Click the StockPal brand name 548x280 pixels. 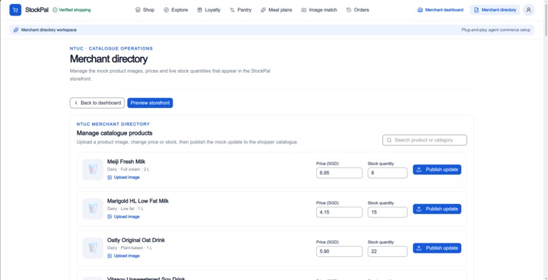[x=37, y=10]
